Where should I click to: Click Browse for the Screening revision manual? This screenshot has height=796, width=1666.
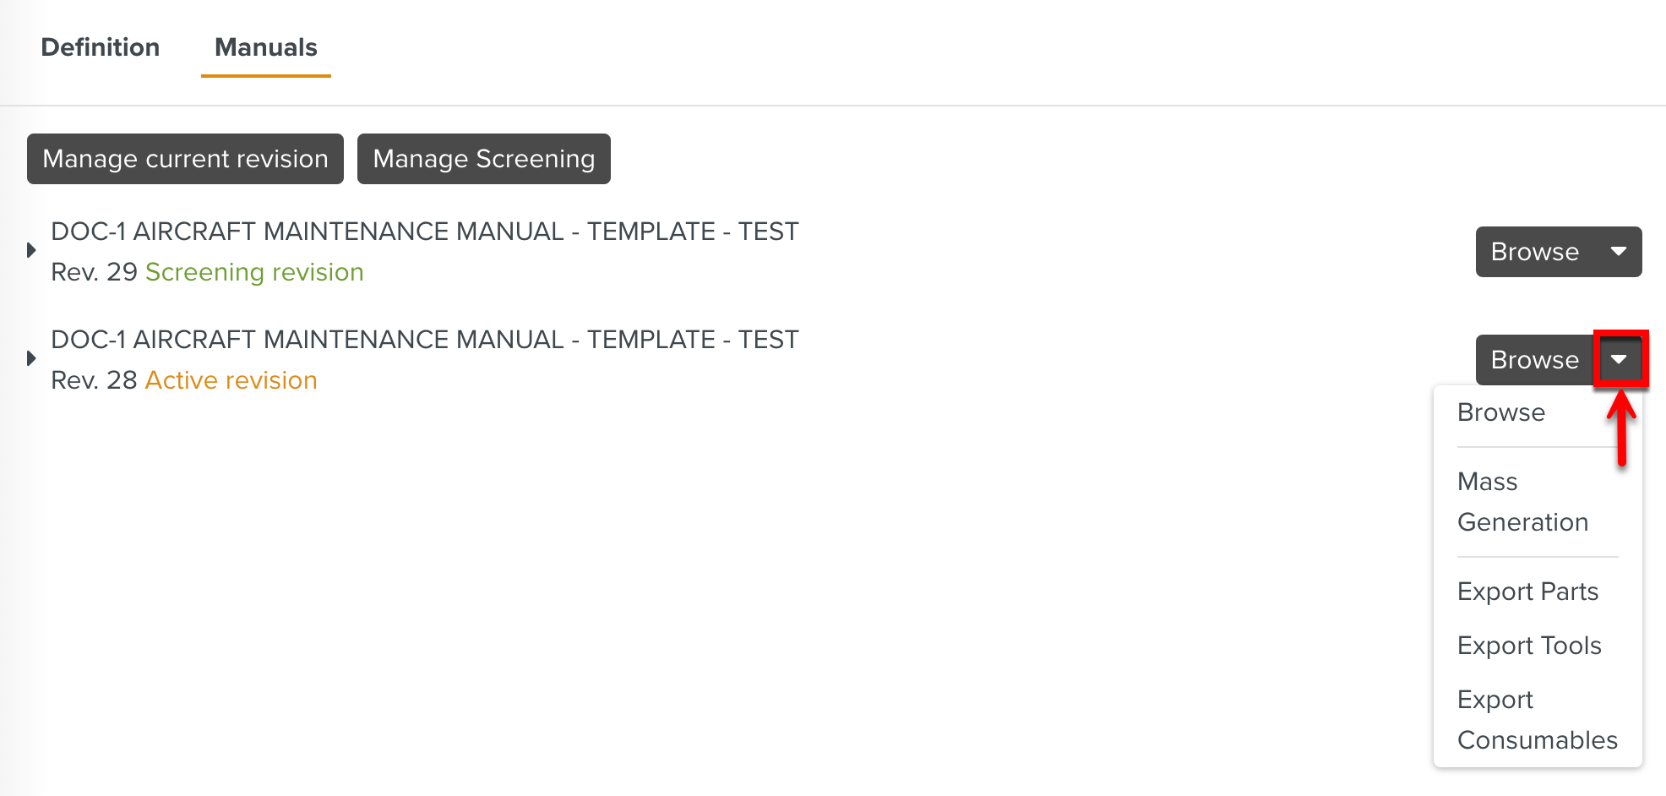(x=1534, y=251)
